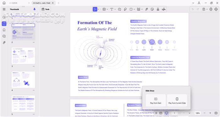Expand the Text tool dropdown arrow
The width and height of the screenshot is (220, 117).
click(115, 9)
